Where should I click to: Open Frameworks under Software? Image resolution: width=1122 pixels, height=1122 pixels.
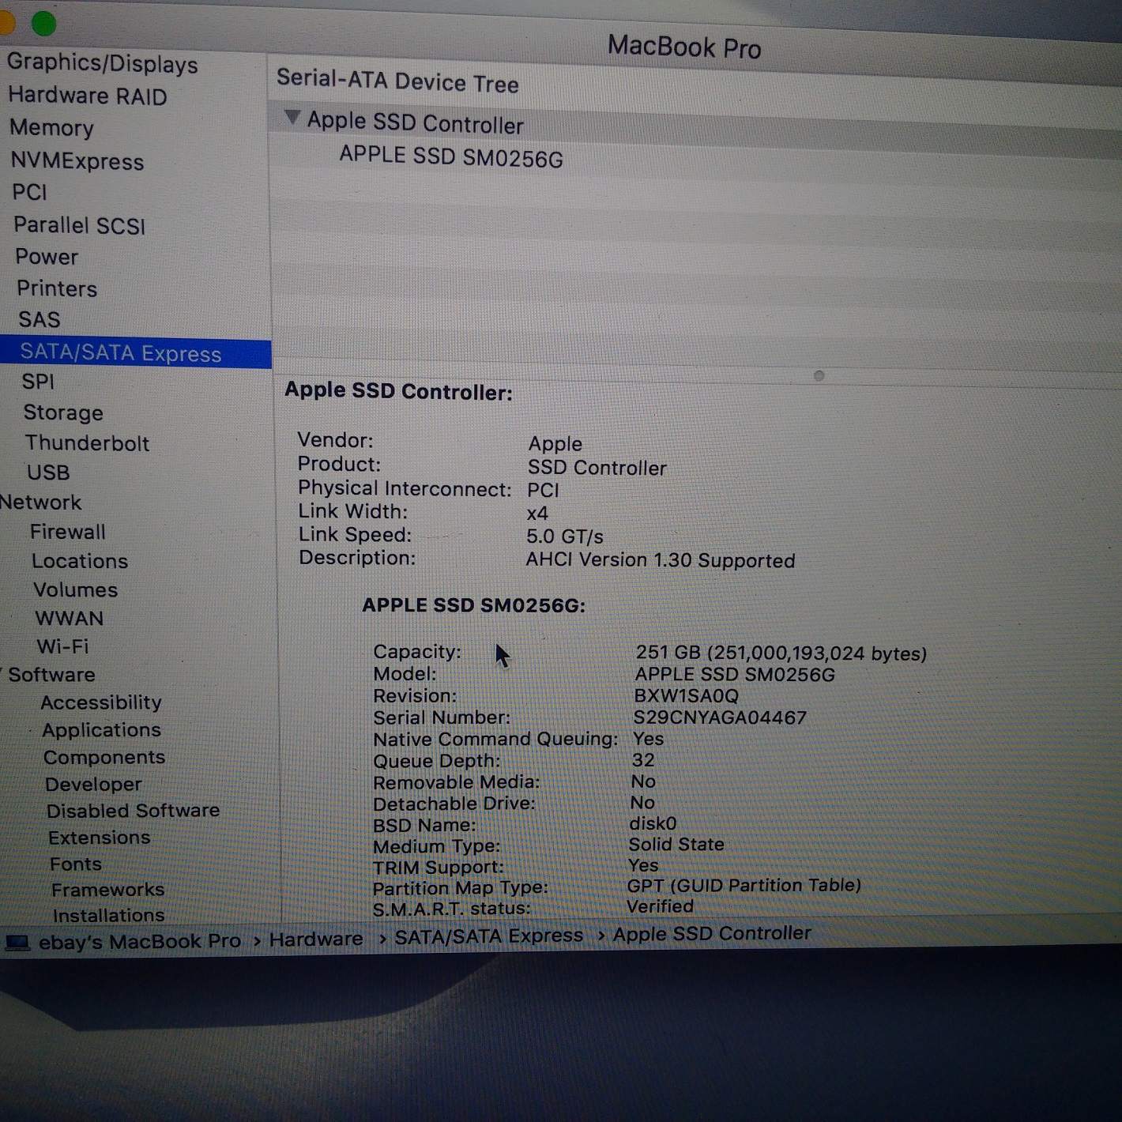point(107,890)
